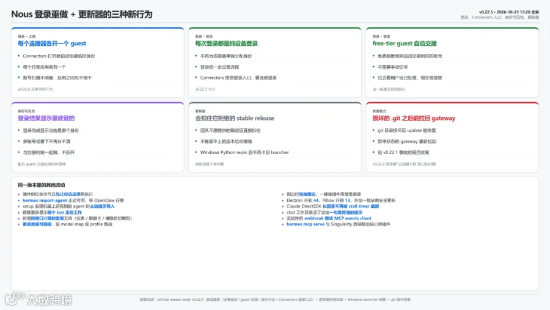Click bullet '不再为连接器单独分配身份'
Screen dimensions: 550x310
coord(226,56)
